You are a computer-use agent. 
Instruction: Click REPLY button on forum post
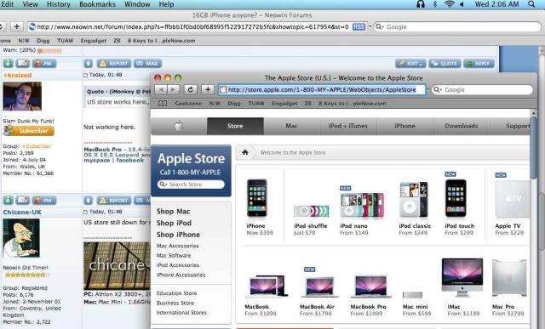coord(479,64)
